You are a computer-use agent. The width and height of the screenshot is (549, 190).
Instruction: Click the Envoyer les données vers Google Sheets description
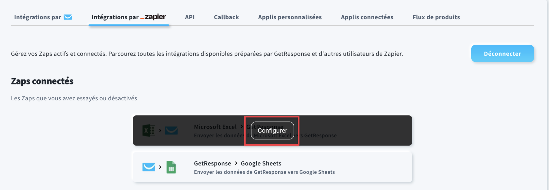tap(264, 172)
